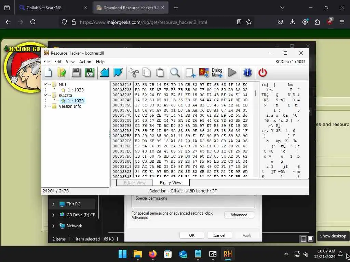Click the Save As toolbar icon

90,73
